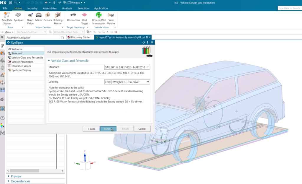Click the Back button in Eyellipse dialog
The image size is (302, 184).
pyautogui.click(x=91, y=128)
